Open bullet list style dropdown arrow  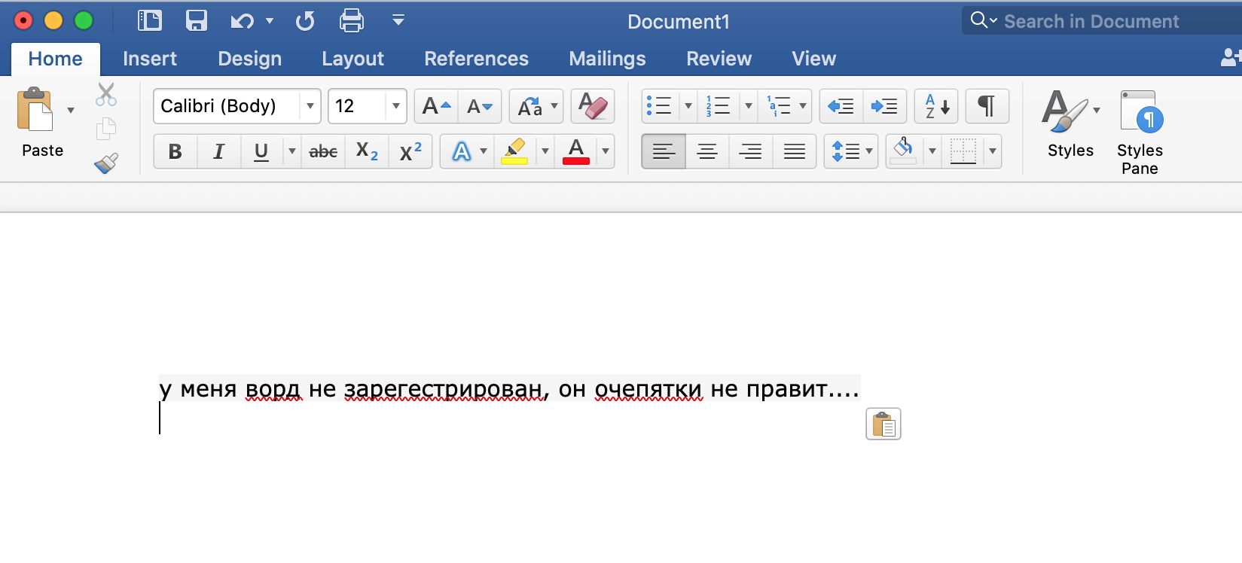pyautogui.click(x=688, y=106)
